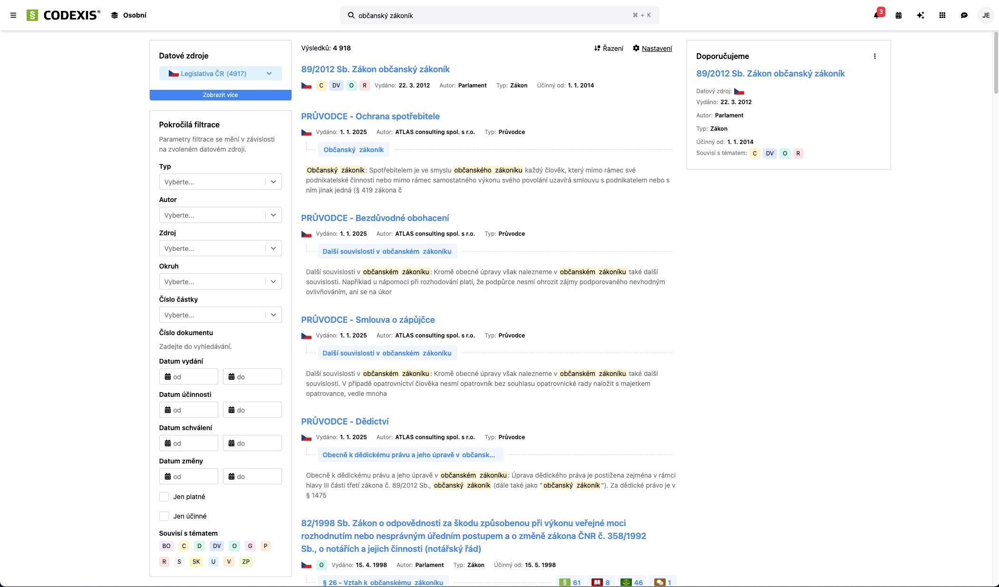999x587 pixels.
Task: Open the Doporučujeme three-dot menu
Action: pyautogui.click(x=875, y=56)
